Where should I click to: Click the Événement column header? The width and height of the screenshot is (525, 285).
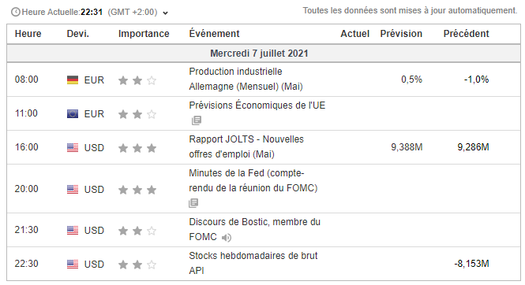pos(214,34)
